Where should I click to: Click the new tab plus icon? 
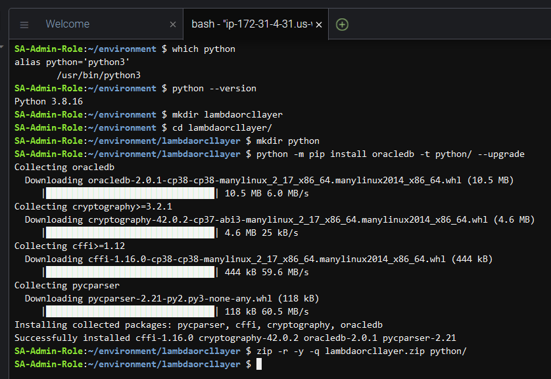(342, 24)
